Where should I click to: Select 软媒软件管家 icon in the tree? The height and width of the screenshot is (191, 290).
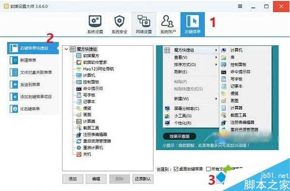(79, 62)
